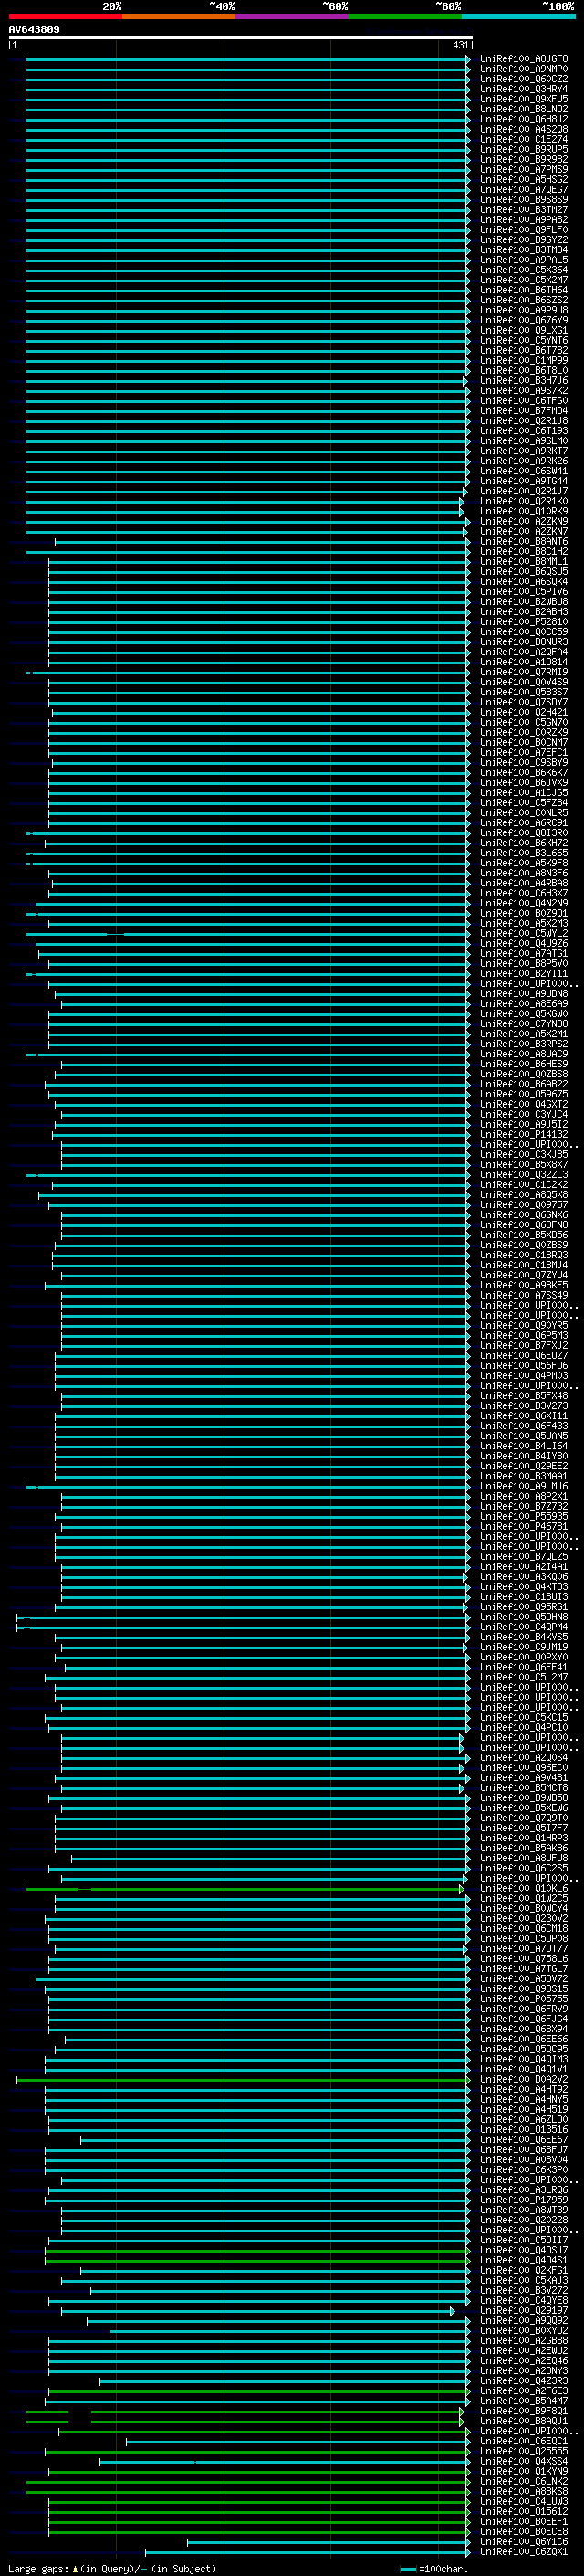584x2576 pixels.
Task: Open hit UniRef100_Q3HRY4
Action: 524,89
